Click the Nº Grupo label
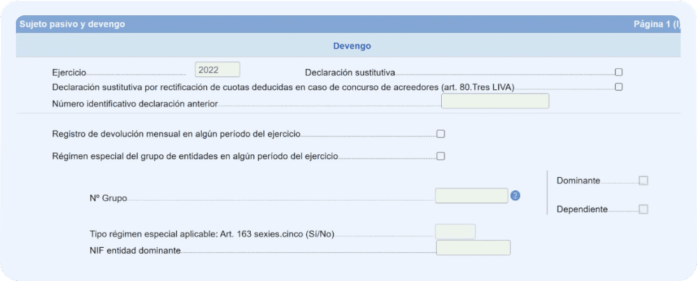The height and width of the screenshot is (281, 697). coord(108,199)
